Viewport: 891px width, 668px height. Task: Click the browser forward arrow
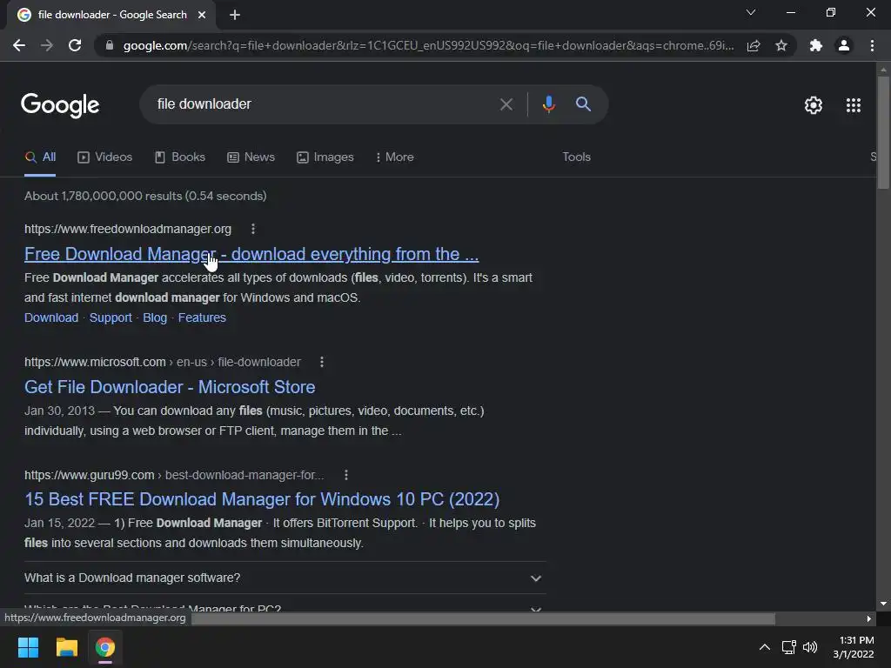(47, 45)
